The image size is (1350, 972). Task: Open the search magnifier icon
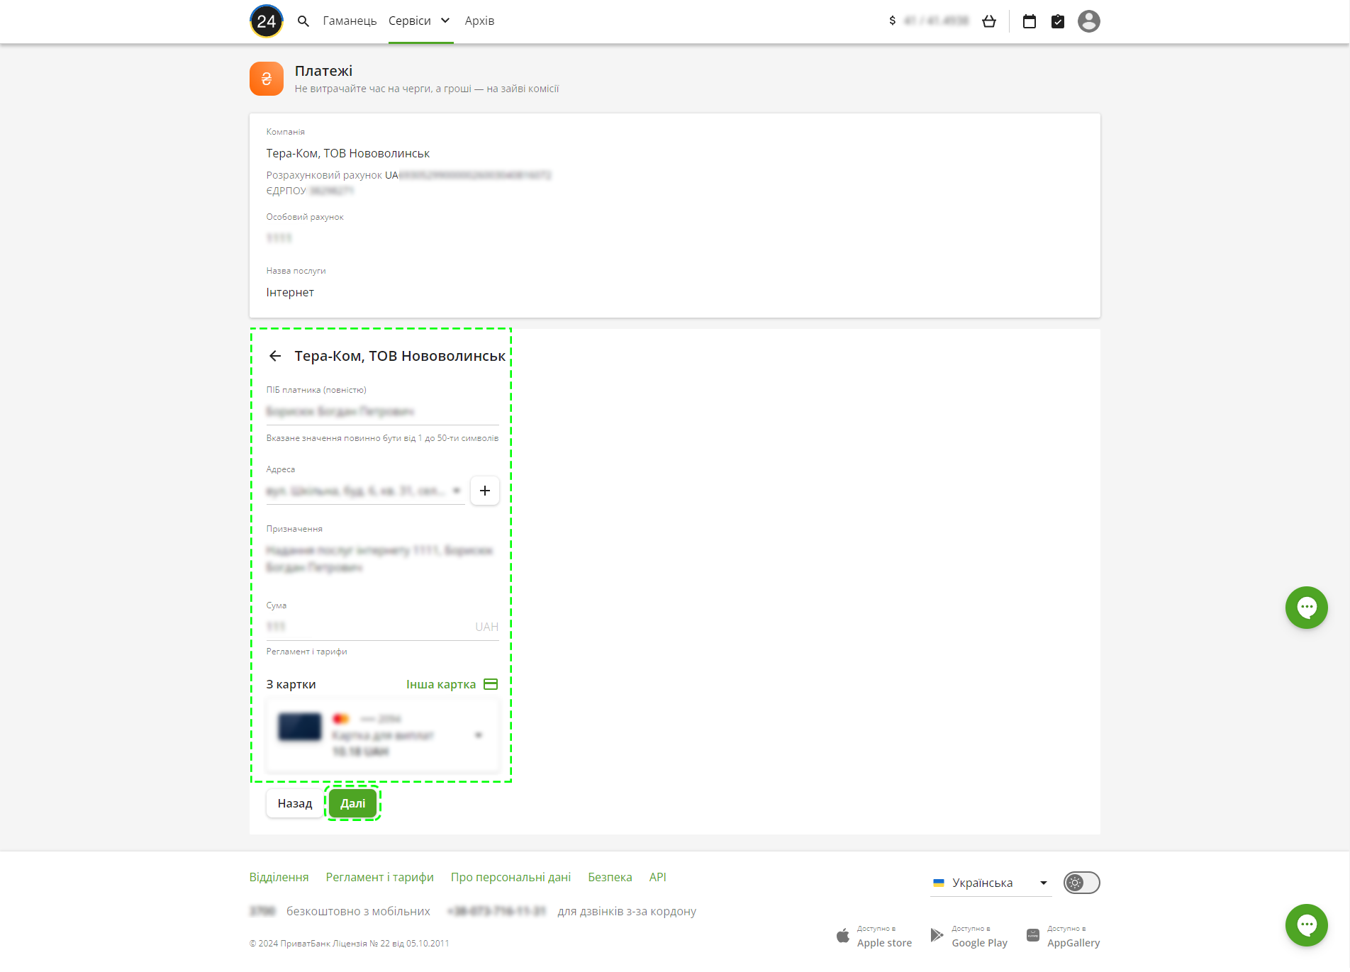click(303, 21)
